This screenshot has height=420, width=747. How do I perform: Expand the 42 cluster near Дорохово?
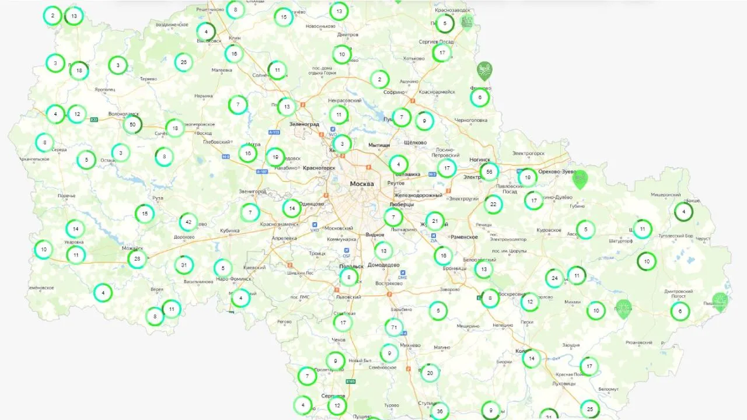tap(188, 222)
